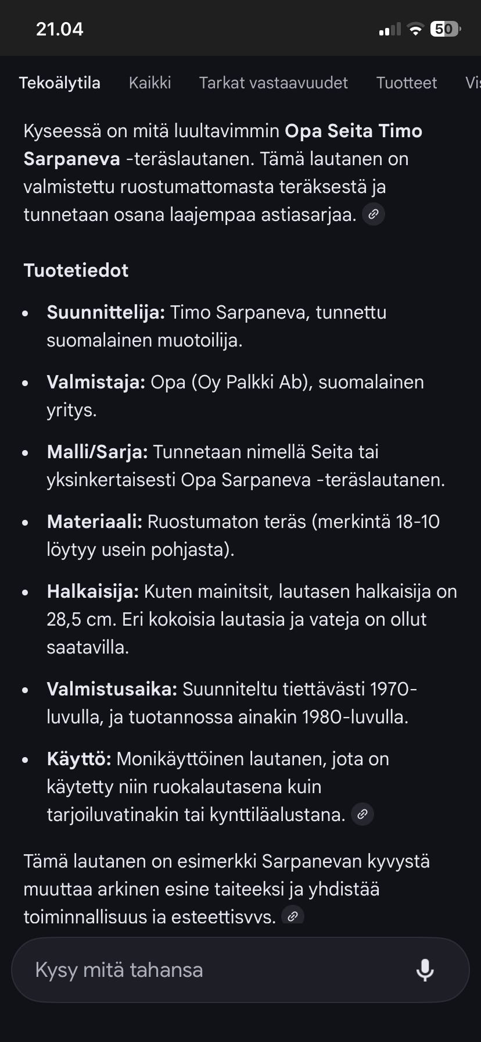Tap the Tuotetiedot heading
The height and width of the screenshot is (1042, 481).
point(76,270)
